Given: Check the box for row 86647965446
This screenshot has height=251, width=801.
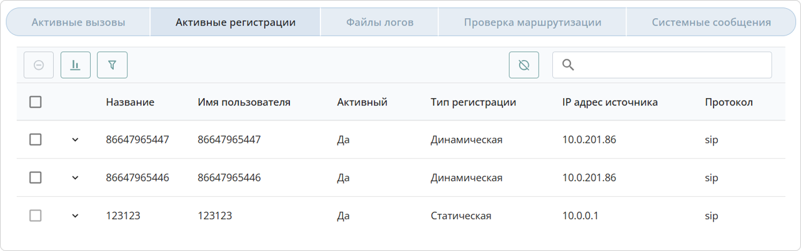Looking at the screenshot, I should point(36,178).
